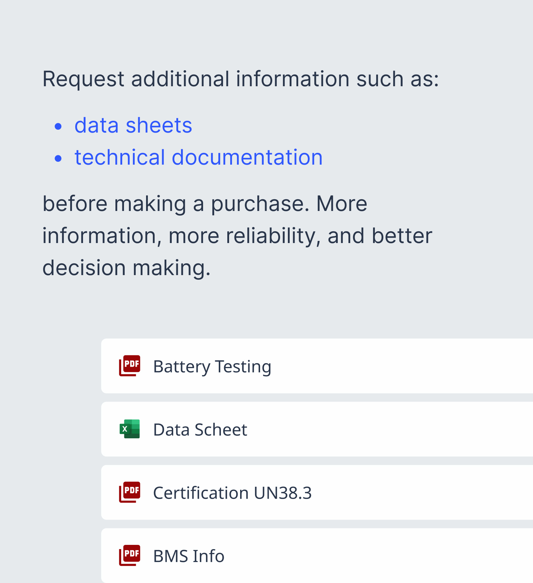The width and height of the screenshot is (533, 583).
Task: Open the "data sheets" link
Action: pyautogui.click(x=133, y=125)
